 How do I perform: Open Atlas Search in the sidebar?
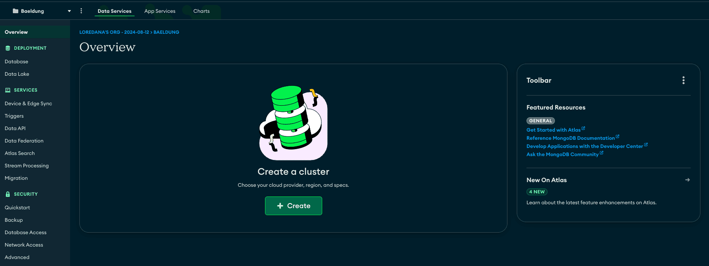coord(19,153)
